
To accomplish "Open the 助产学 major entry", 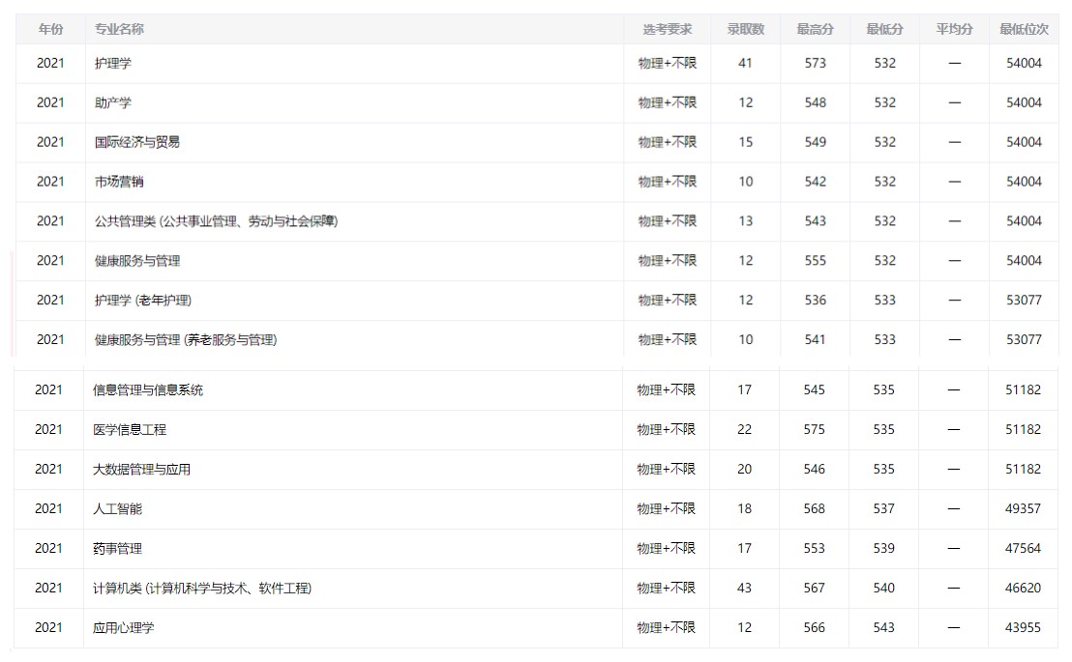I will (x=113, y=102).
